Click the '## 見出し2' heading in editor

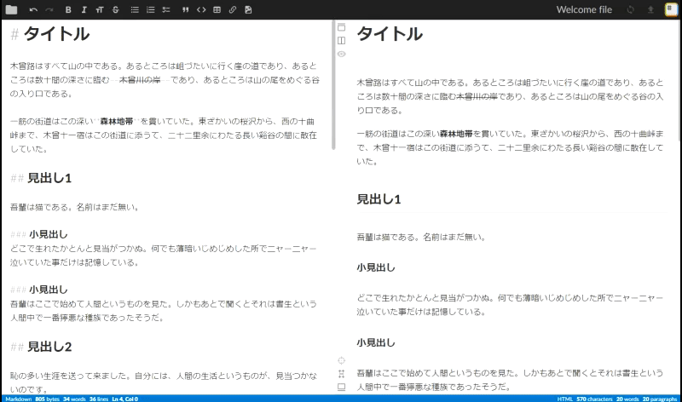[x=41, y=347]
